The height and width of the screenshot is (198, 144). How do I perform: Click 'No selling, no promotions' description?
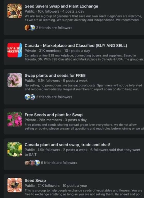[x=83, y=87]
